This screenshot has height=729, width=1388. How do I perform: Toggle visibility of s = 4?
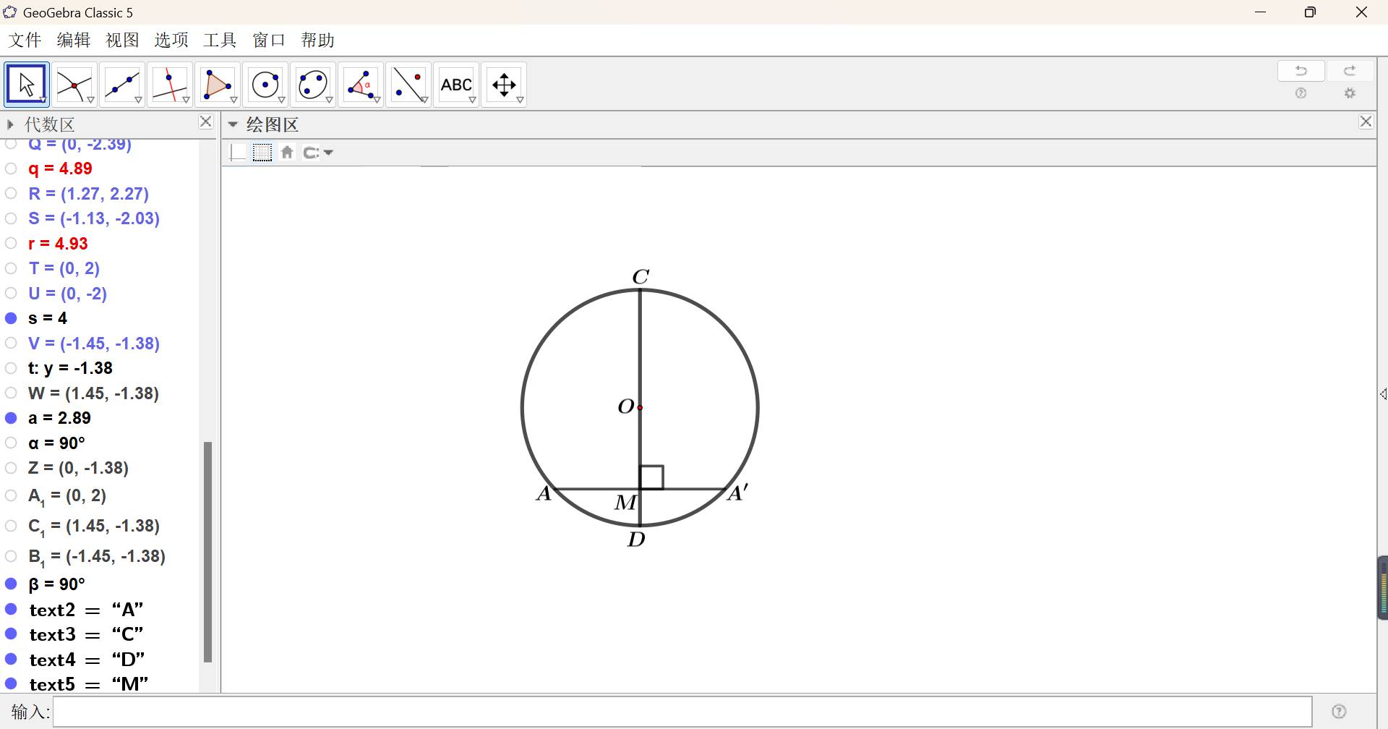(x=12, y=318)
